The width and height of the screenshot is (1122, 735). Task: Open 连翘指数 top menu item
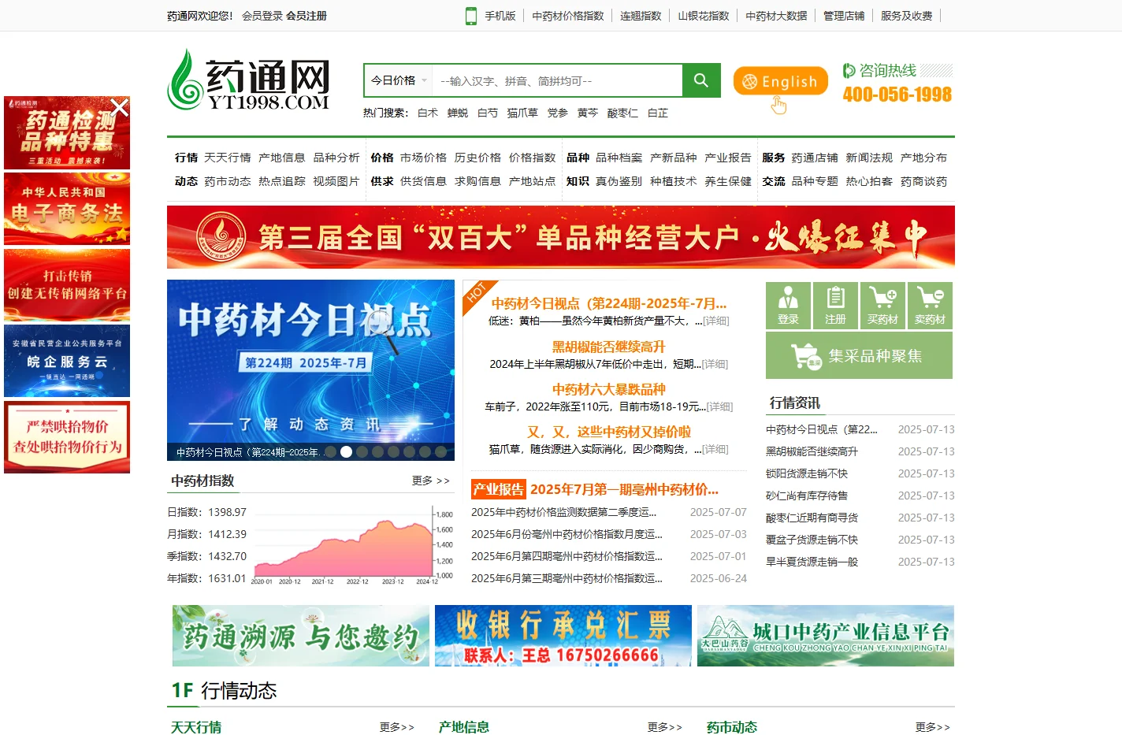tap(641, 16)
